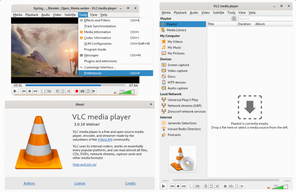Screen dimensions: 296x192
Task: Click play in the Spring movie player window
Action: [x=15, y=91]
